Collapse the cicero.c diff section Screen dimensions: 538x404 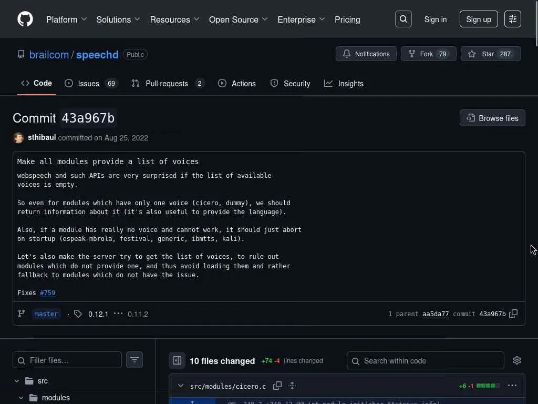181,386
